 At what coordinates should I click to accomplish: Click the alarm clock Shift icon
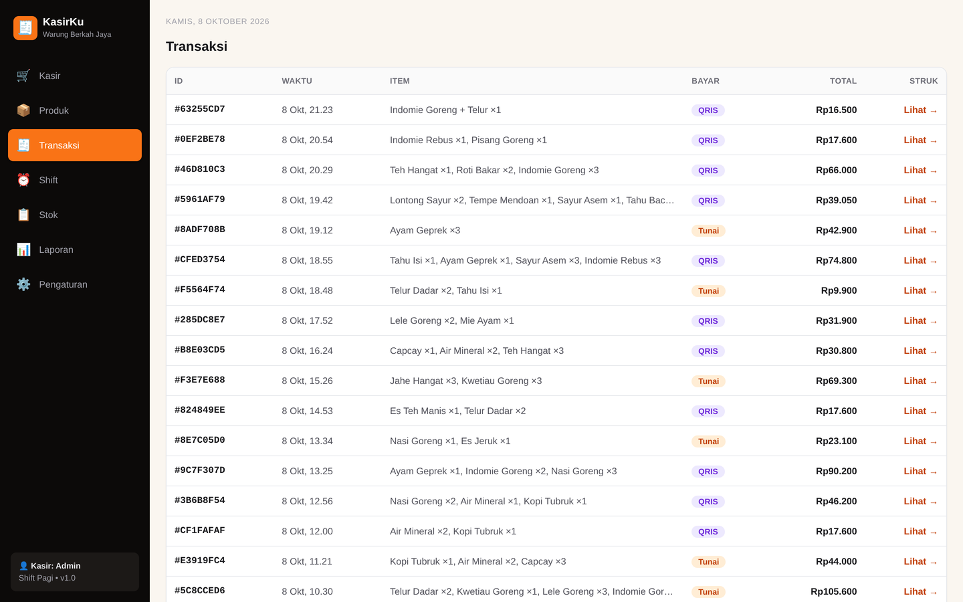(x=23, y=180)
